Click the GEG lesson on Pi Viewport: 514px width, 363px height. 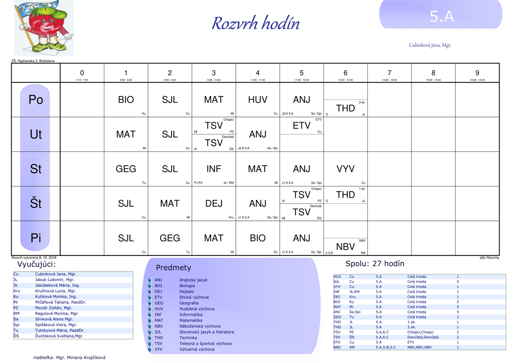tap(170, 238)
